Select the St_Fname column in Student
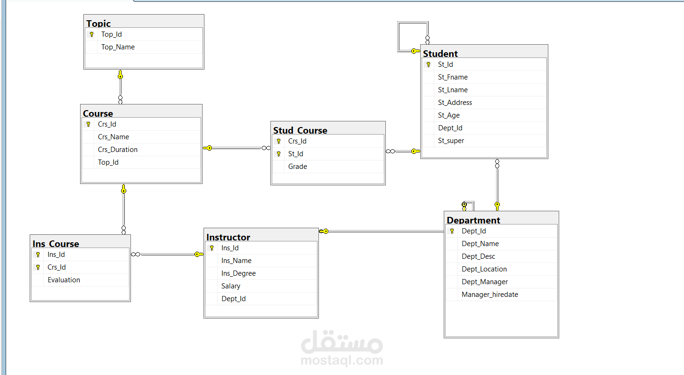Image resolution: width=684 pixels, height=375 pixels. pyautogui.click(x=484, y=77)
